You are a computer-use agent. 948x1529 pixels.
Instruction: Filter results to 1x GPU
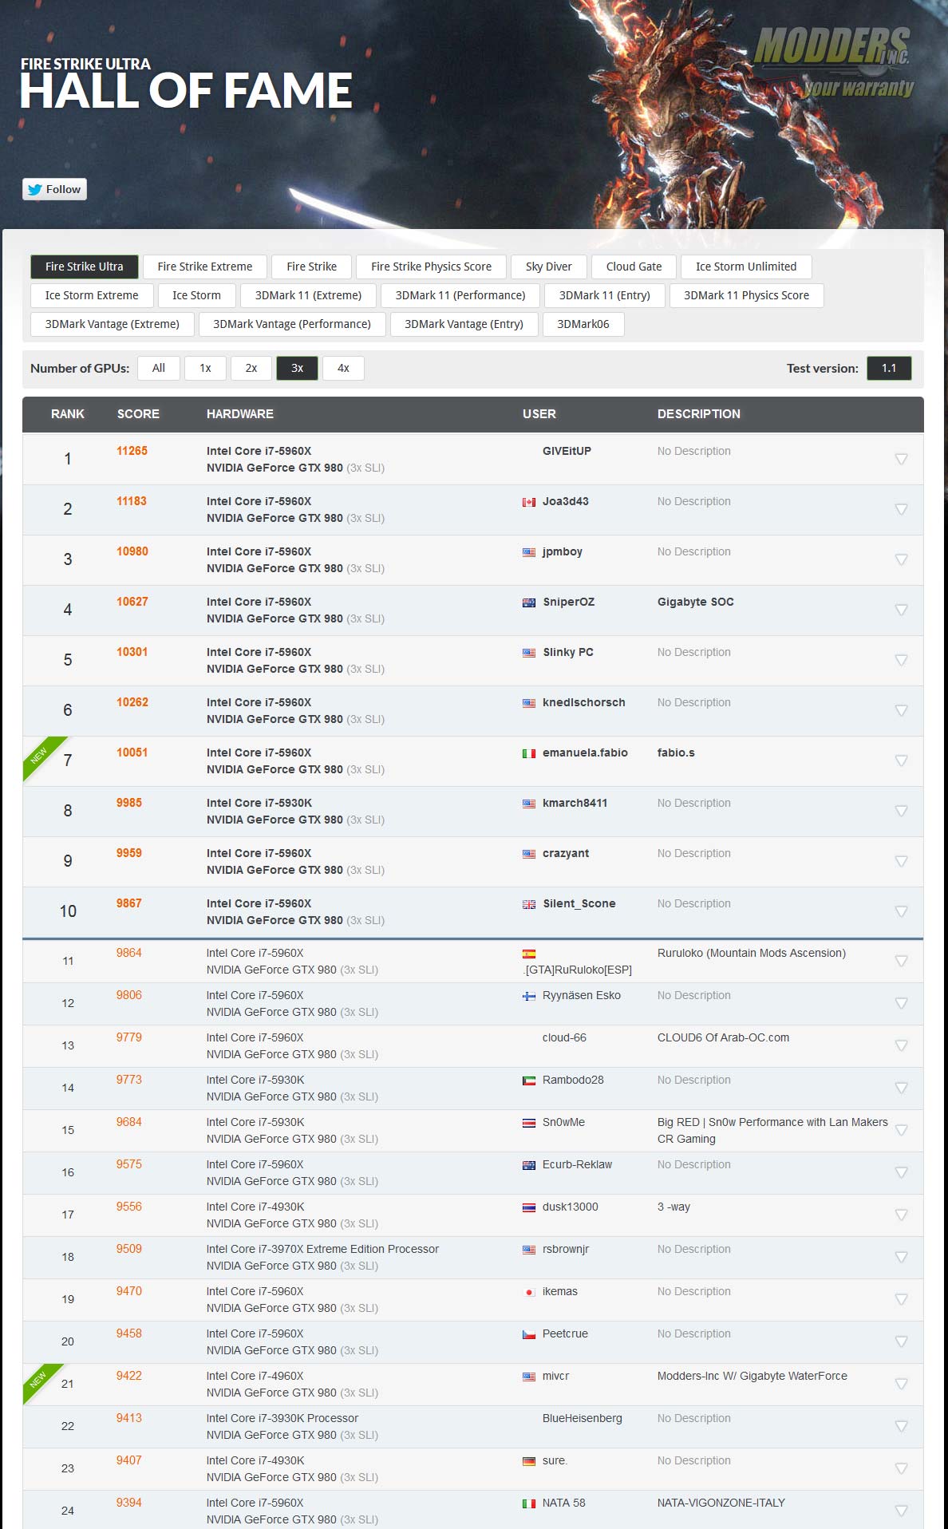point(206,368)
